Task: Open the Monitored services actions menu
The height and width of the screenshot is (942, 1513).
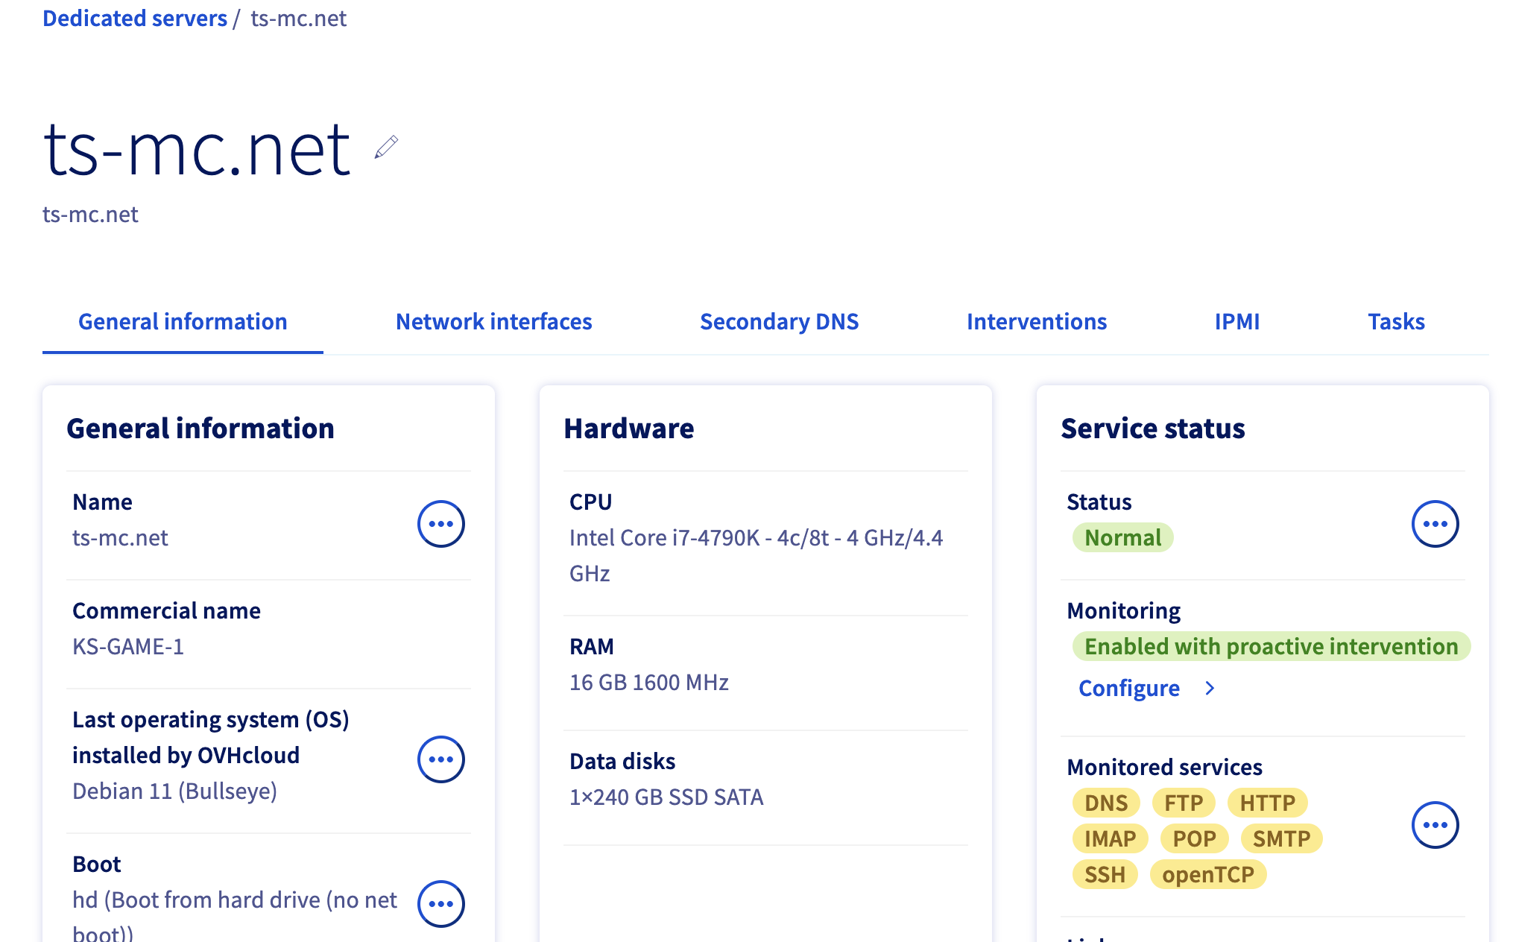Action: 1435,825
